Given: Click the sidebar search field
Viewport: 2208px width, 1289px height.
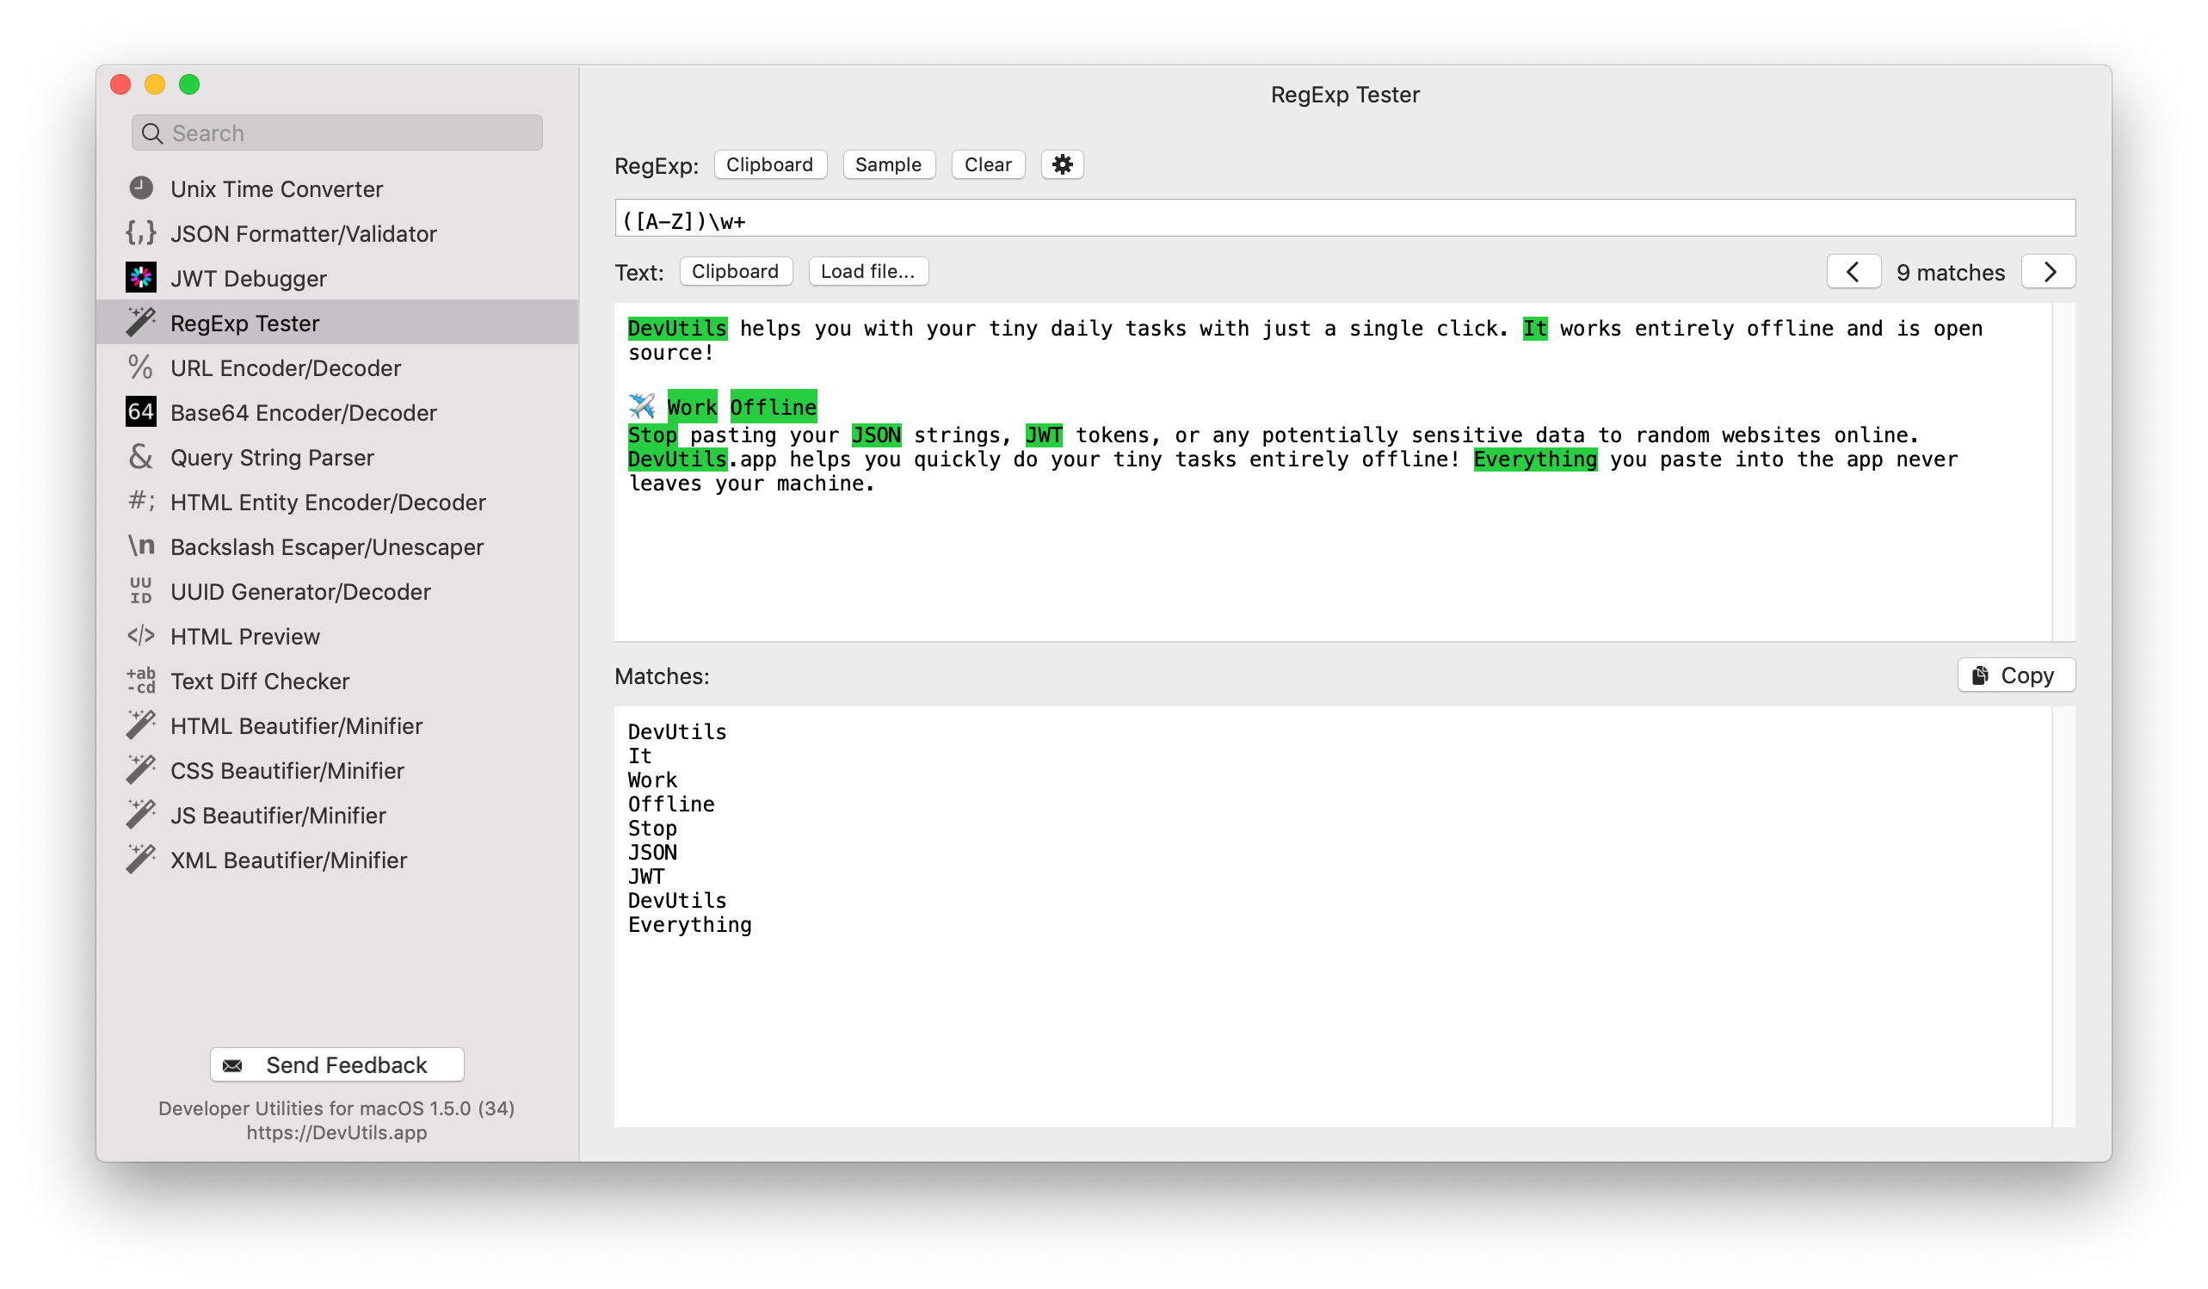Looking at the screenshot, I should (x=336, y=133).
